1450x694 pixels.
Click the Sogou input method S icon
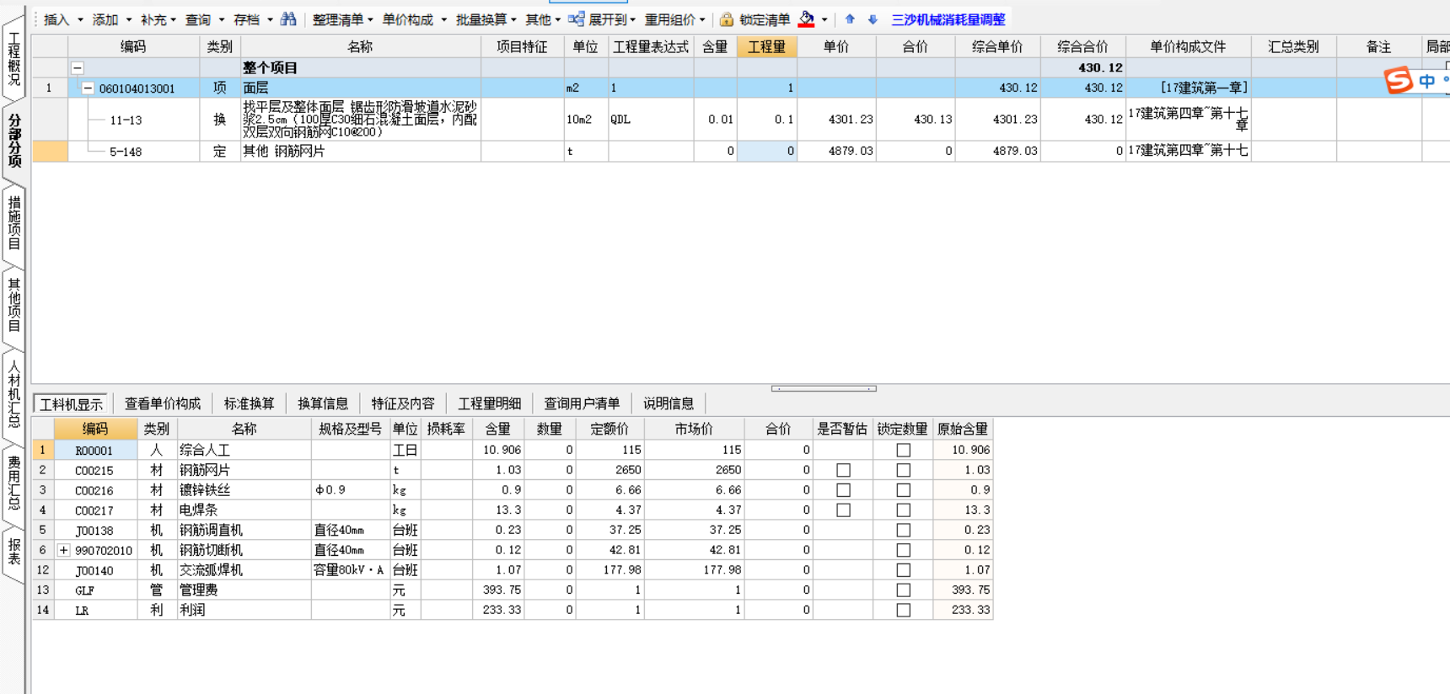pyautogui.click(x=1399, y=81)
